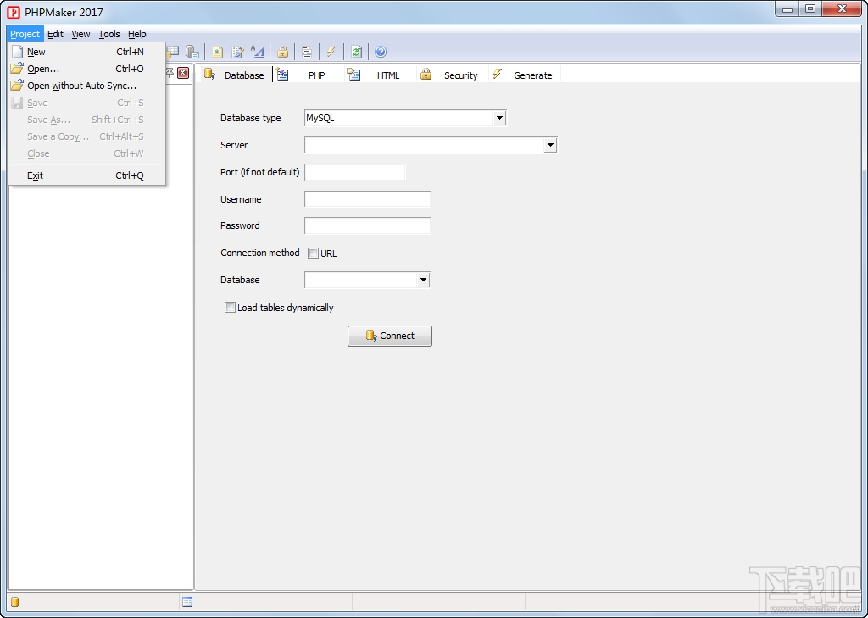Image resolution: width=868 pixels, height=618 pixels.
Task: Open the Tools menu
Action: tap(108, 34)
